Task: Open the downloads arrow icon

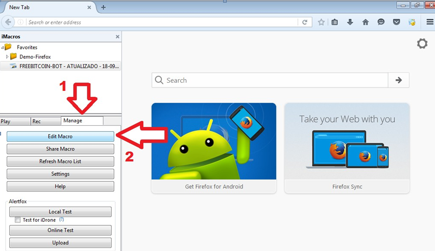Action: point(350,22)
